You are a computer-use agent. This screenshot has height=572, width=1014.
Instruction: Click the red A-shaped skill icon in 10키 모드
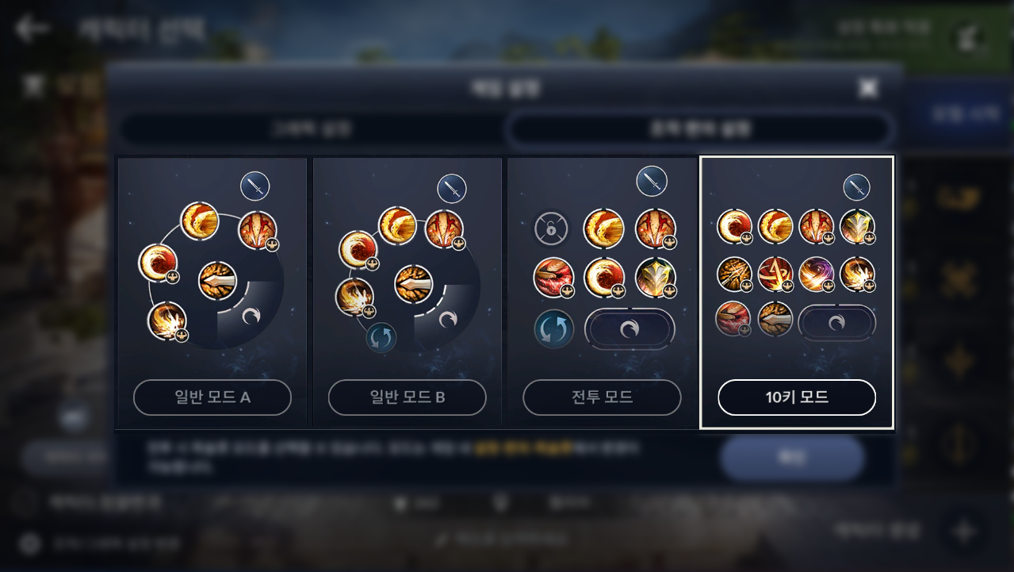pyautogui.click(x=775, y=274)
